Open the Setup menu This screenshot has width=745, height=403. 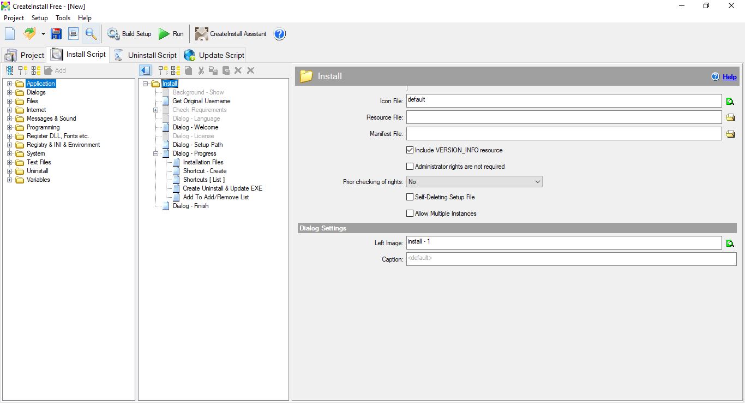(40, 18)
